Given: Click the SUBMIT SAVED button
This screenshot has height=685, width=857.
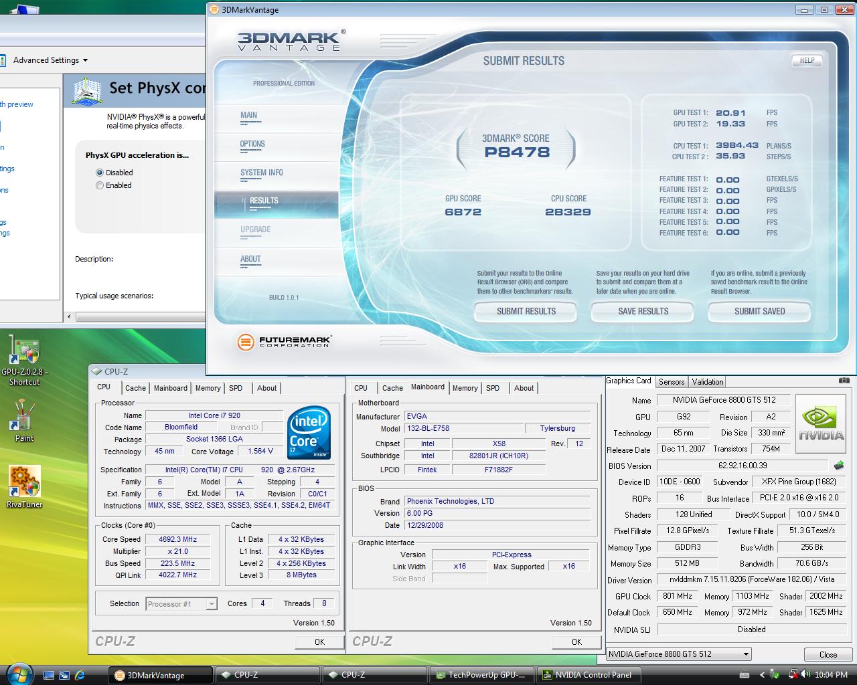Looking at the screenshot, I should coord(759,311).
